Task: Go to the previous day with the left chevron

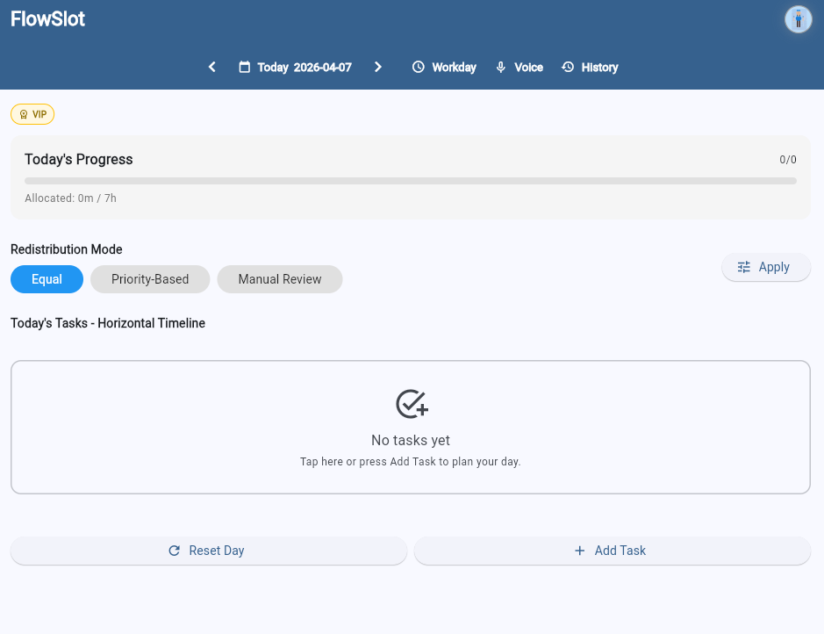Action: tap(211, 66)
